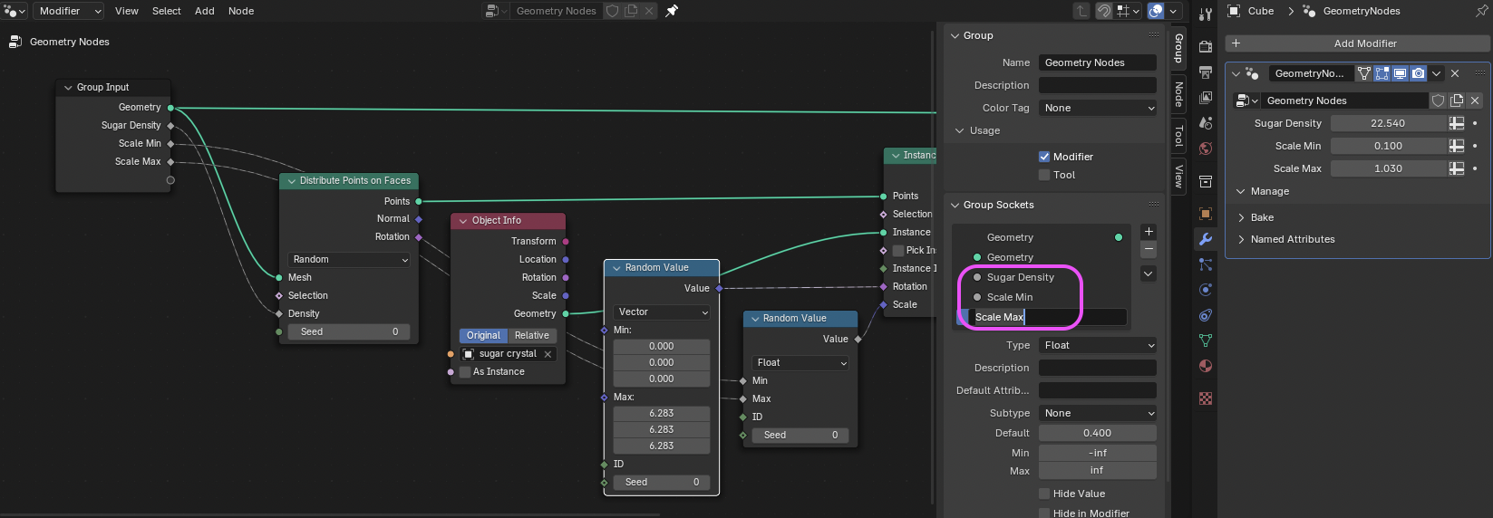Select Relative mode in Object Info node
Viewport: 1493px width, 518px height.
pos(532,335)
